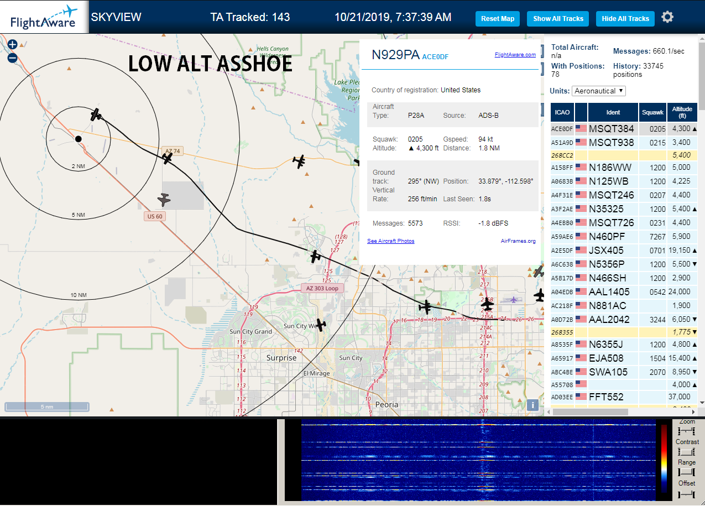Select aircraft icon inside 2 NM ring

96,115
